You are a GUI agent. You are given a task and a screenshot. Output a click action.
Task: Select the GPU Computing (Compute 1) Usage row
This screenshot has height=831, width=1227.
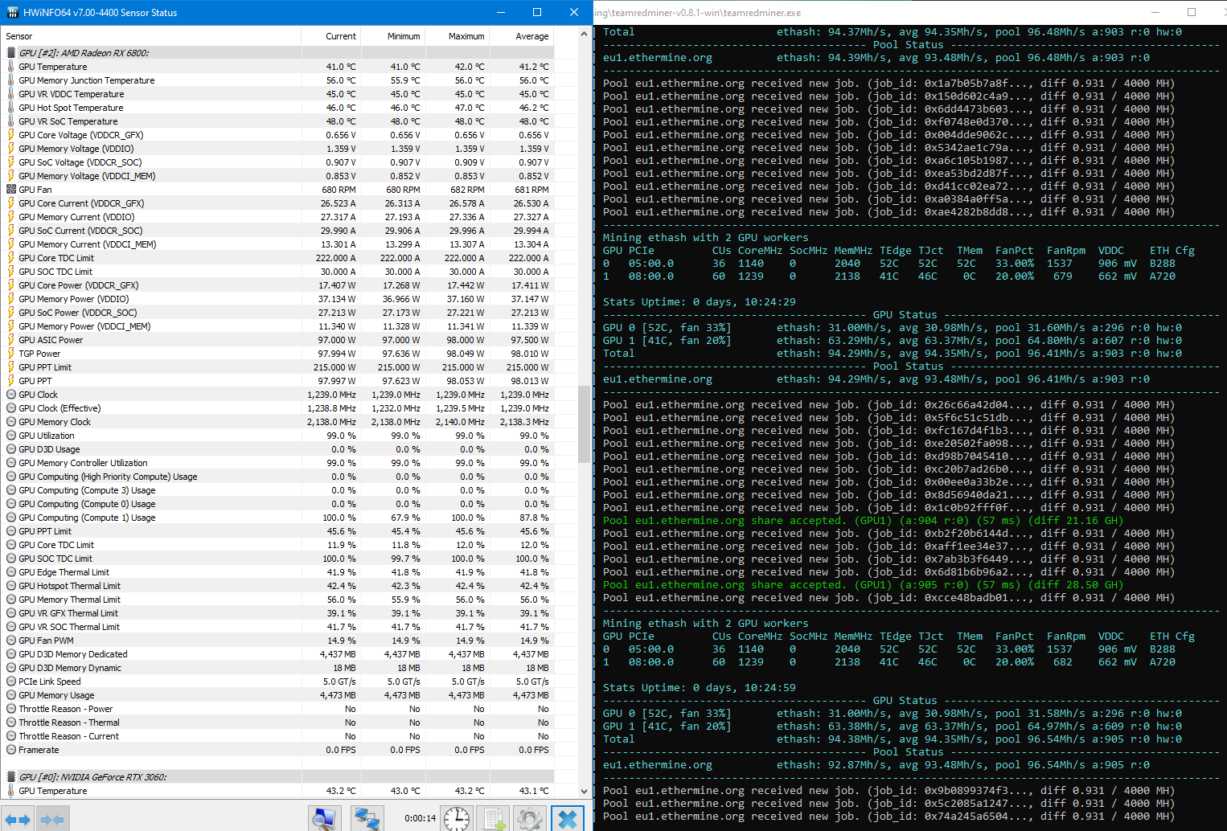point(277,518)
